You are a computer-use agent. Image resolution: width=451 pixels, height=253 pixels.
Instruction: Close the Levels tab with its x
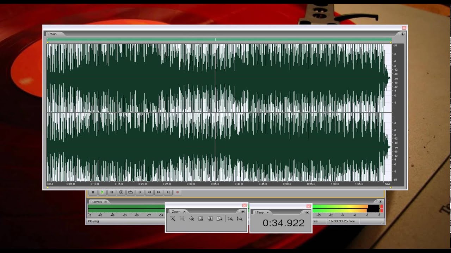(x=105, y=202)
